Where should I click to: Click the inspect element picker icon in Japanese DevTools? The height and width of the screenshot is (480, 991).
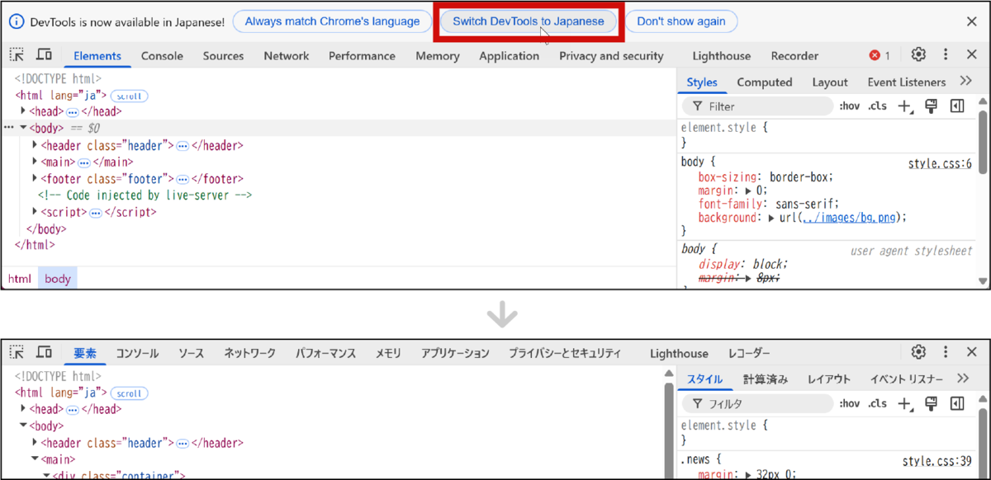click(17, 352)
